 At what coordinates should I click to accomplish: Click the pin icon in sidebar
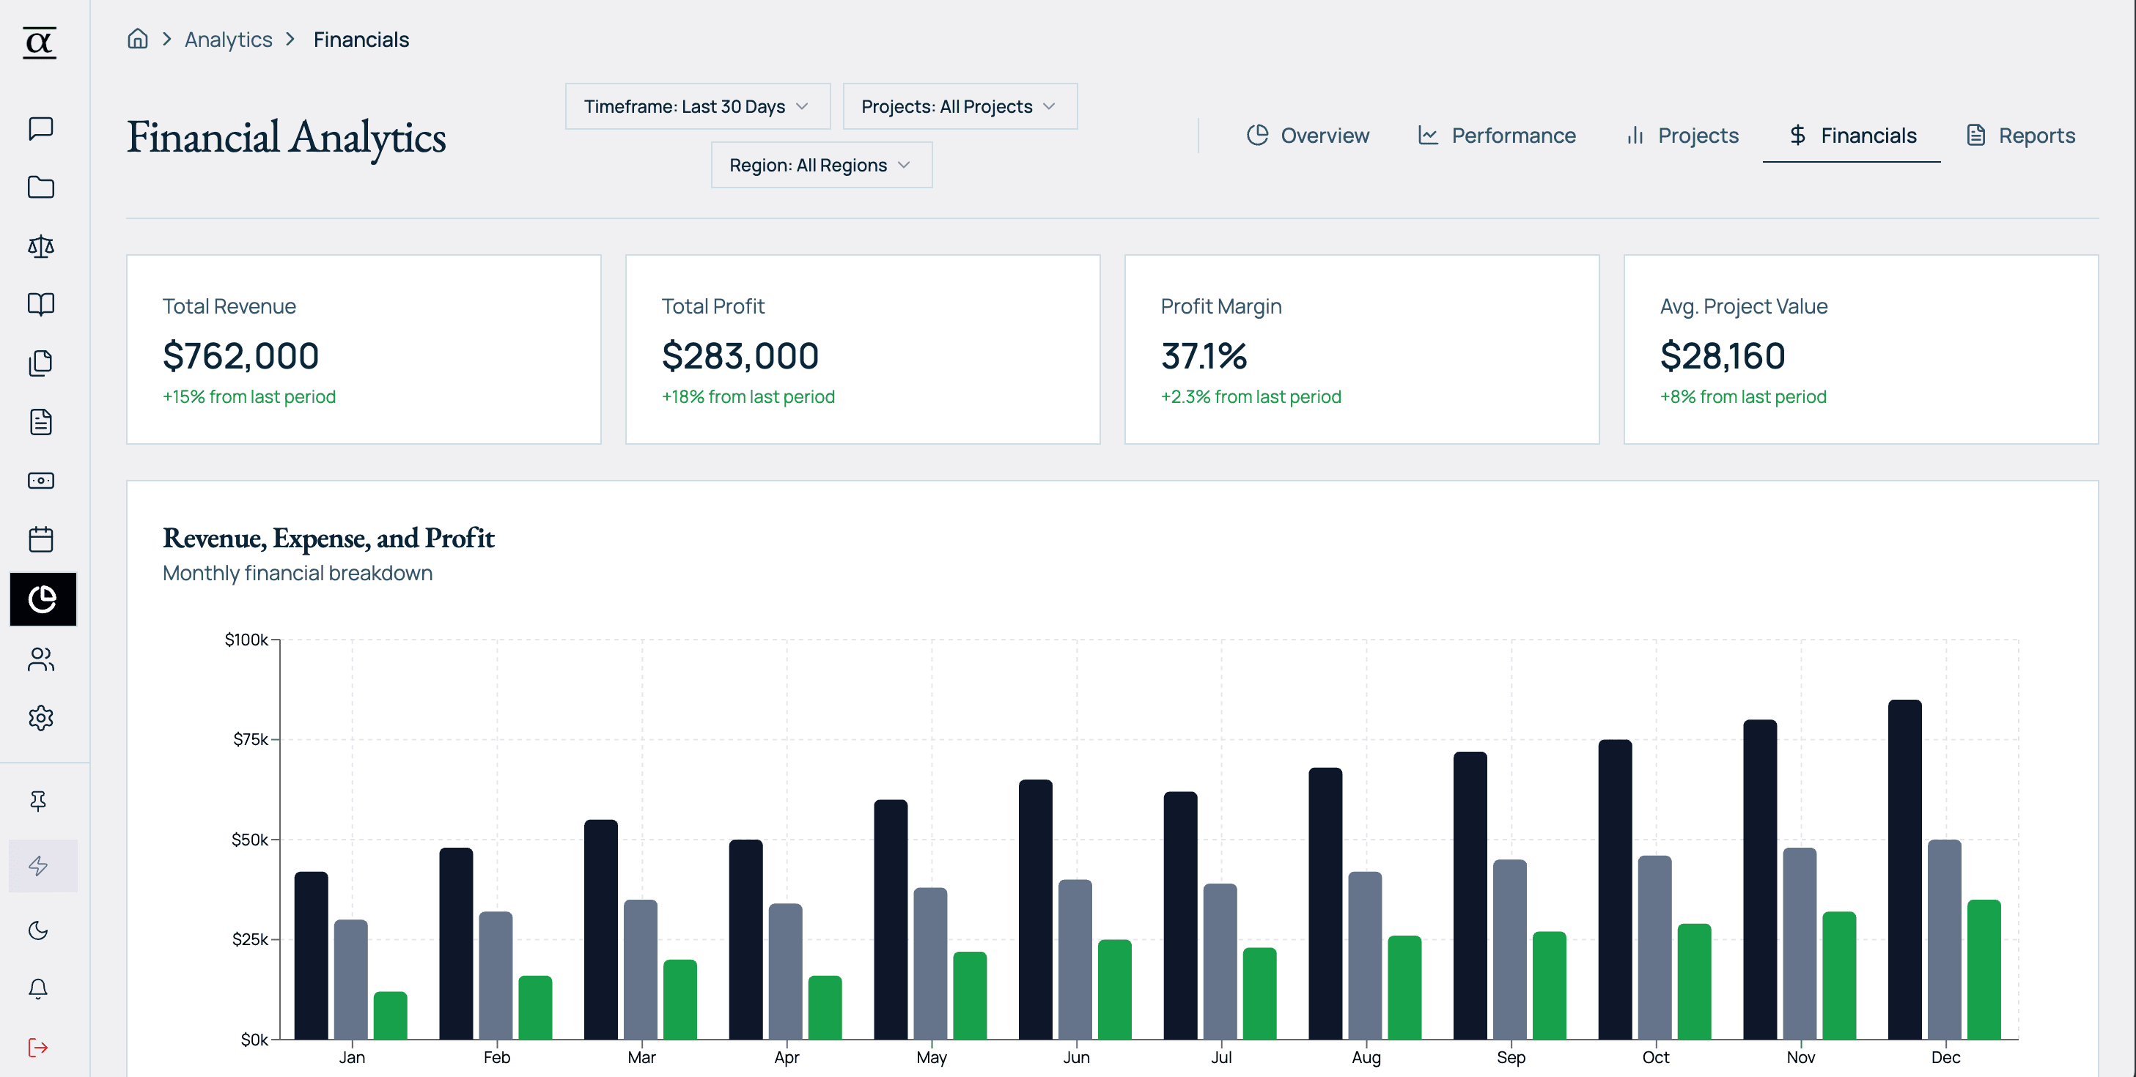(x=38, y=800)
